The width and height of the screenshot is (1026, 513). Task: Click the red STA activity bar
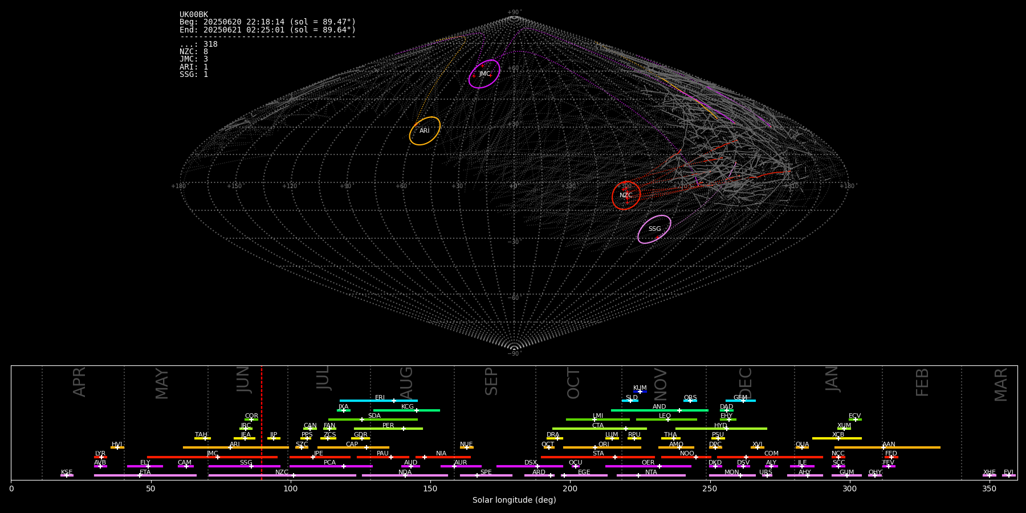pyautogui.click(x=598, y=457)
